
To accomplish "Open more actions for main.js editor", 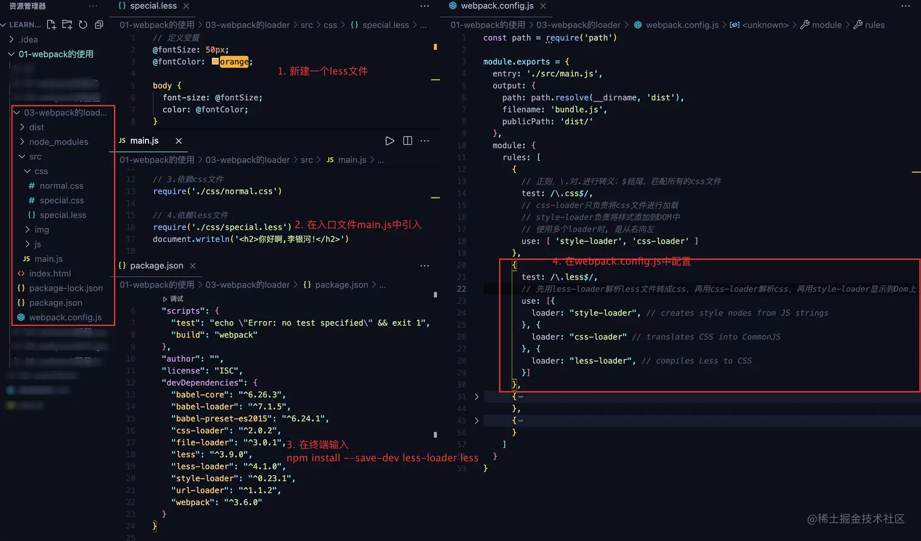I will pyautogui.click(x=425, y=141).
